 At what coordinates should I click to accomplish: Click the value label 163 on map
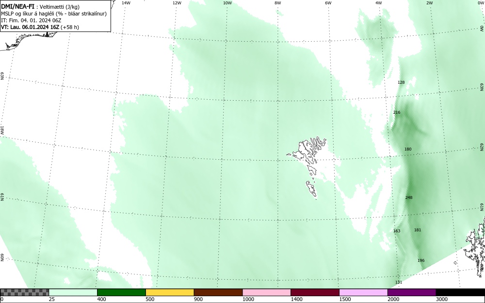click(397, 231)
